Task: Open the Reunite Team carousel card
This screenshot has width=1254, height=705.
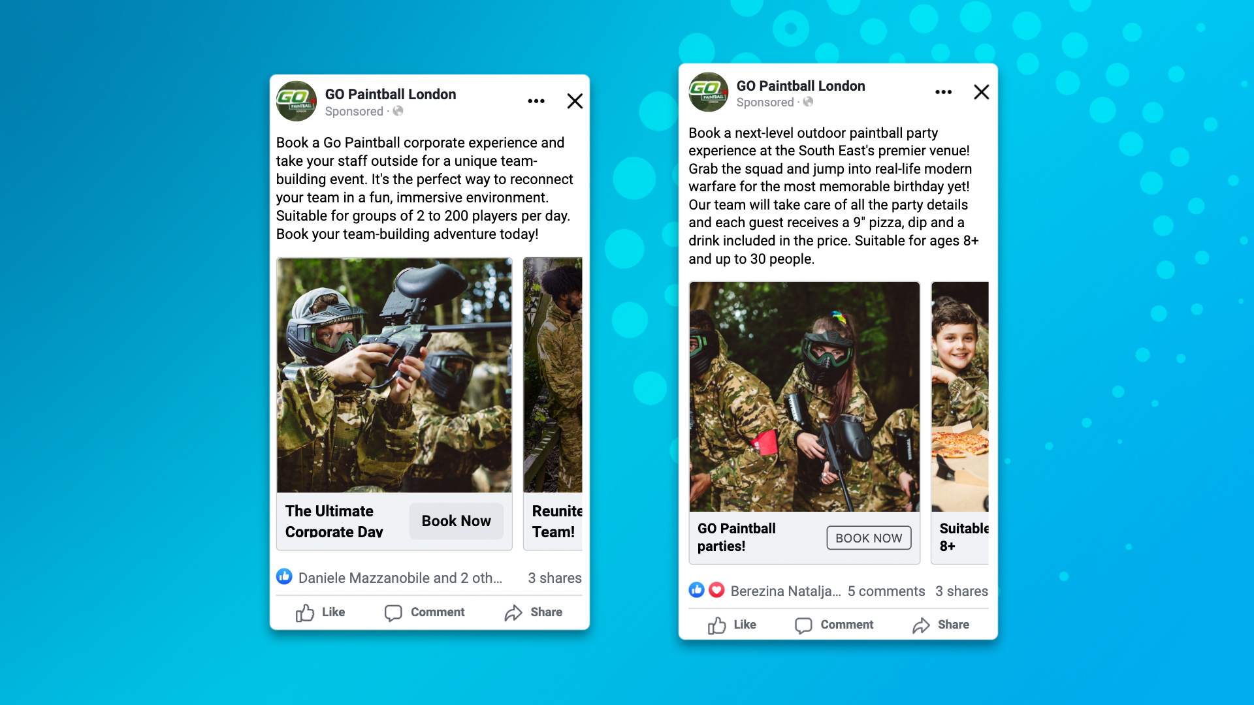Action: (x=553, y=403)
